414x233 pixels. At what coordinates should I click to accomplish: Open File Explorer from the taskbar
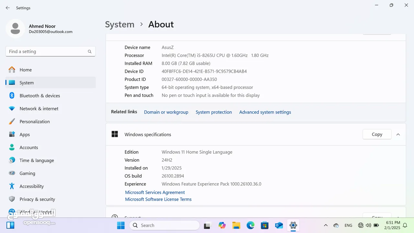(236, 225)
